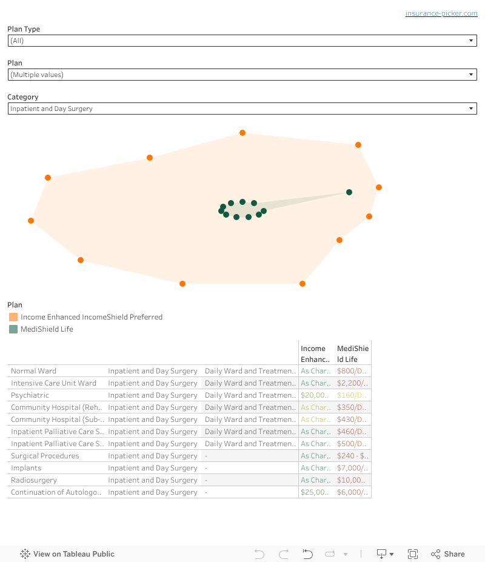Select the dark green outlier point near the right edge

(x=349, y=192)
